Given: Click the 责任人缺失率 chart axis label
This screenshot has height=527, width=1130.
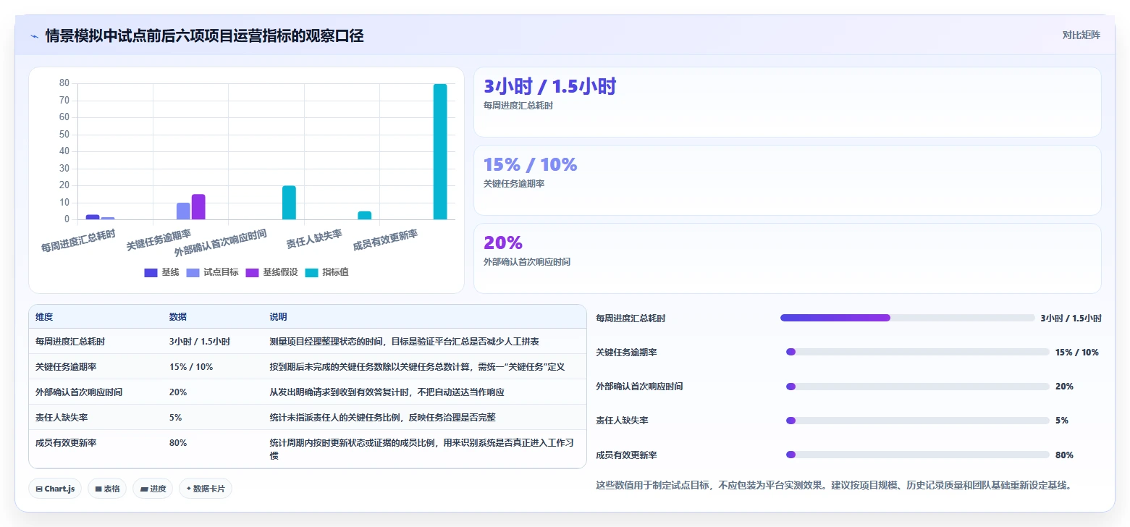Looking at the screenshot, I should (314, 238).
